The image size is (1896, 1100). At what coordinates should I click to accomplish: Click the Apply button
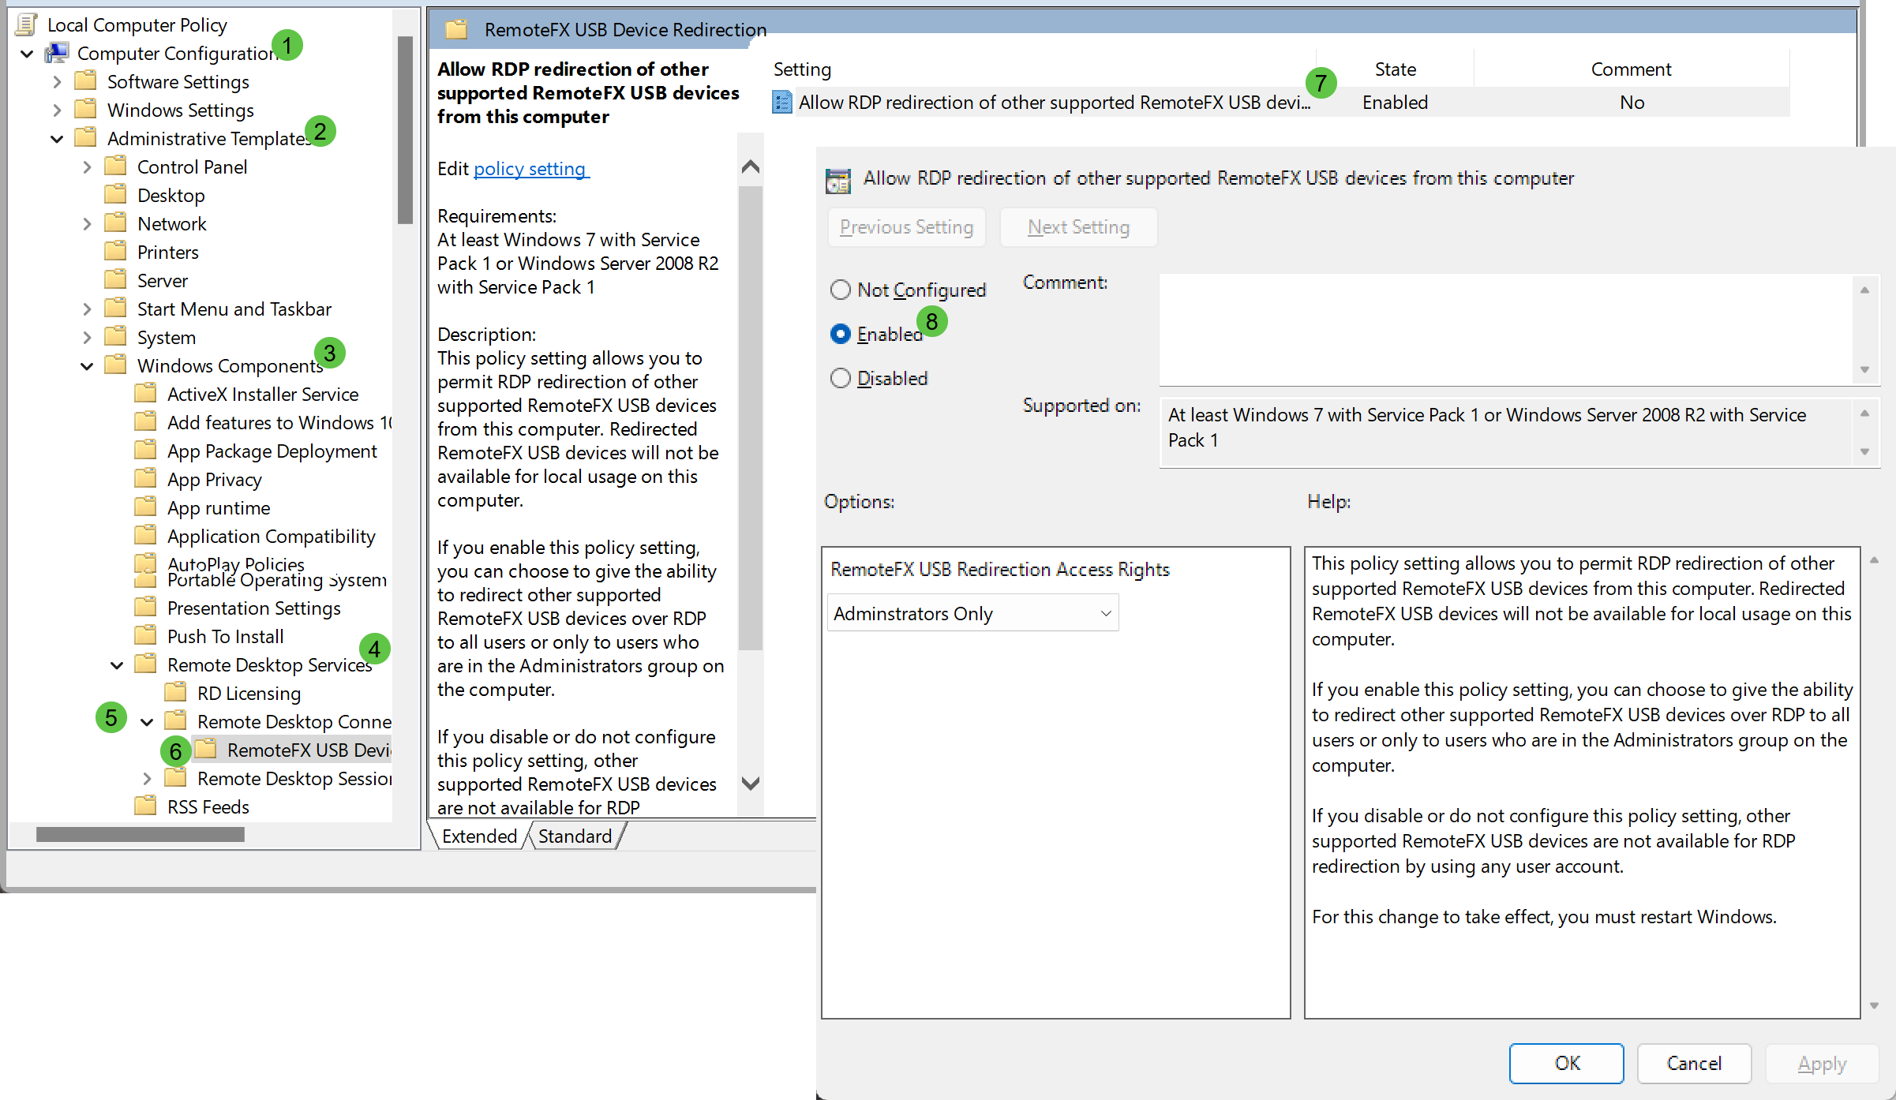point(1822,1063)
